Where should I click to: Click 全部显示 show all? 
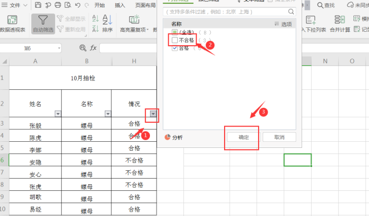71,18
